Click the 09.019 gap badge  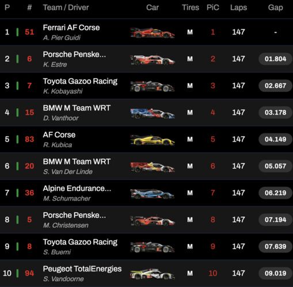click(275, 273)
